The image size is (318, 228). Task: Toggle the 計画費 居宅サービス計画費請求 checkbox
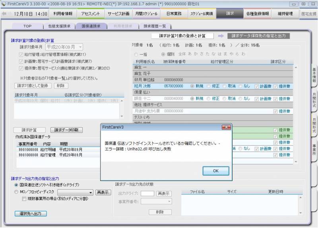pyautogui.click(x=21, y=62)
